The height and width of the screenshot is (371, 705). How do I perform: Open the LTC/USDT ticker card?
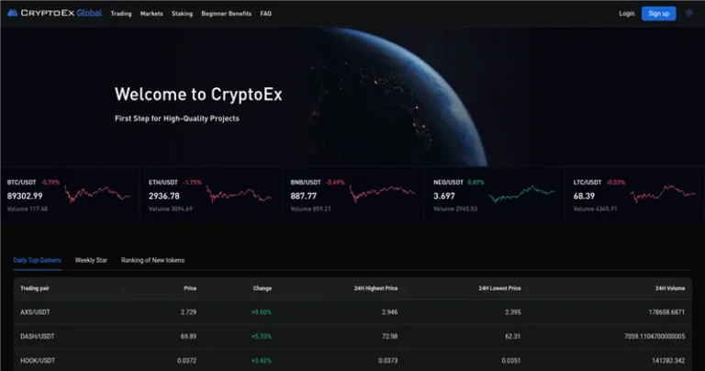(x=633, y=196)
